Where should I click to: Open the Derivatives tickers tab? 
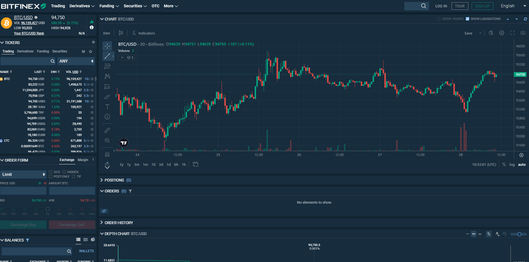point(25,51)
